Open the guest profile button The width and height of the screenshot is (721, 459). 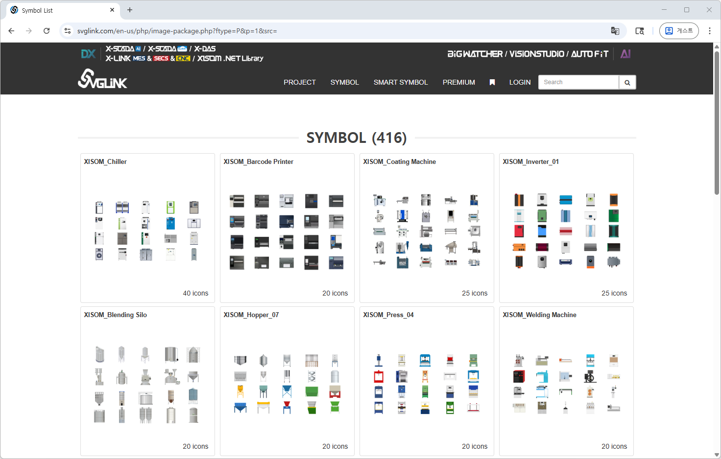coord(679,31)
